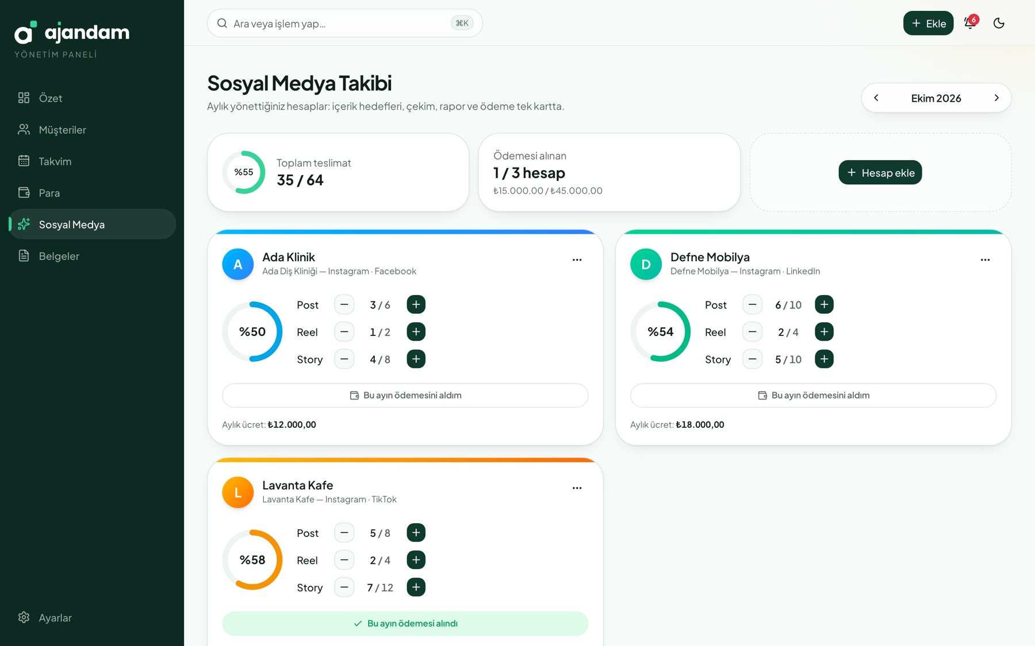This screenshot has height=646, width=1035.
Task: Increase Defne Mobilya Post count
Action: coord(824,304)
